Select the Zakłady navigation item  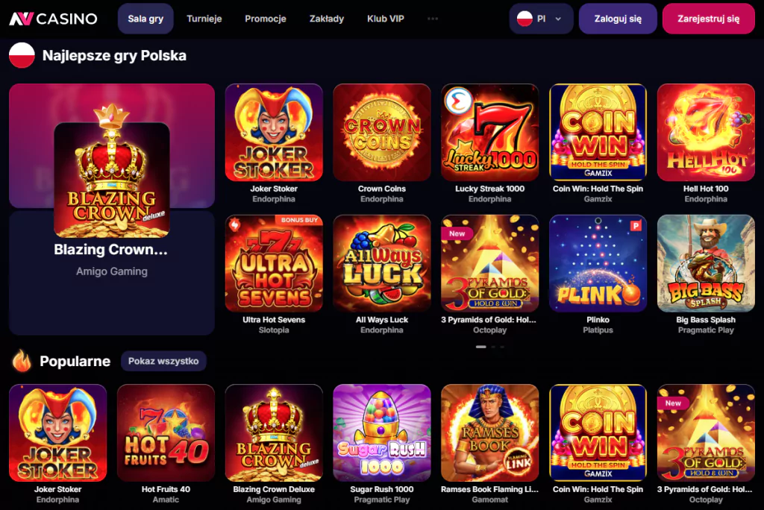pos(326,19)
